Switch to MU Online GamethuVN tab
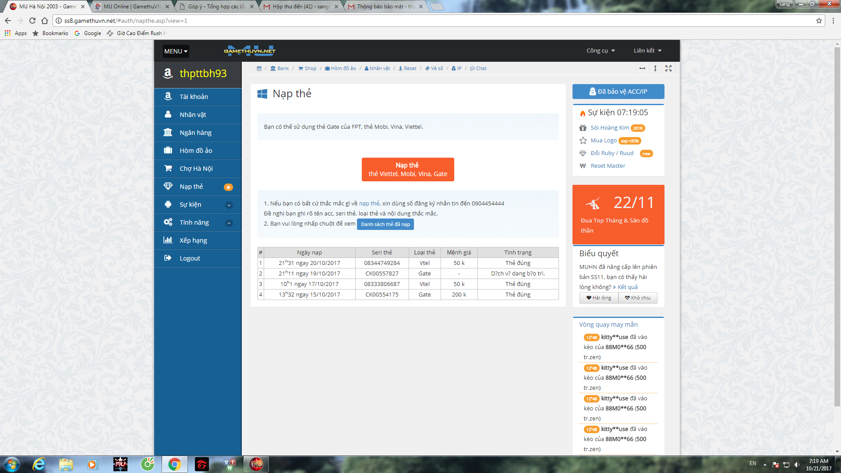This screenshot has height=473, width=841. (131, 7)
